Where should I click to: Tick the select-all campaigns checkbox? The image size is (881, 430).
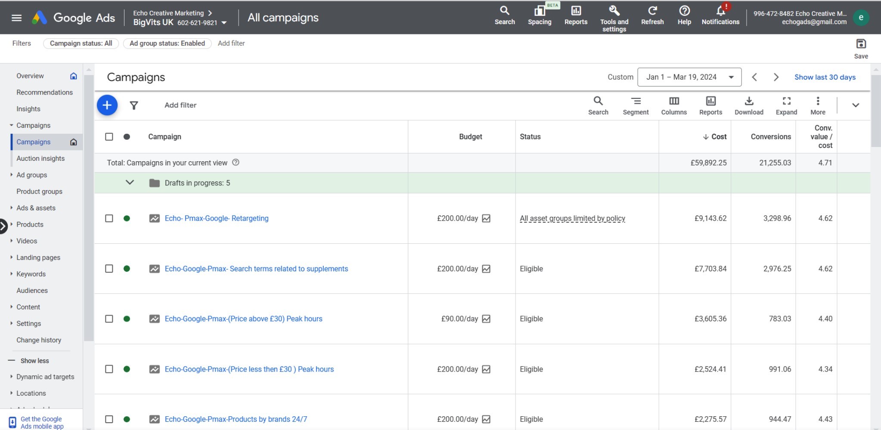[x=109, y=137]
